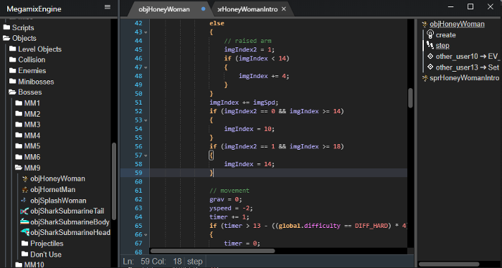Viewport: 502px width, 268px height.
Task: Fold code block at line 43
Action: 146,32
